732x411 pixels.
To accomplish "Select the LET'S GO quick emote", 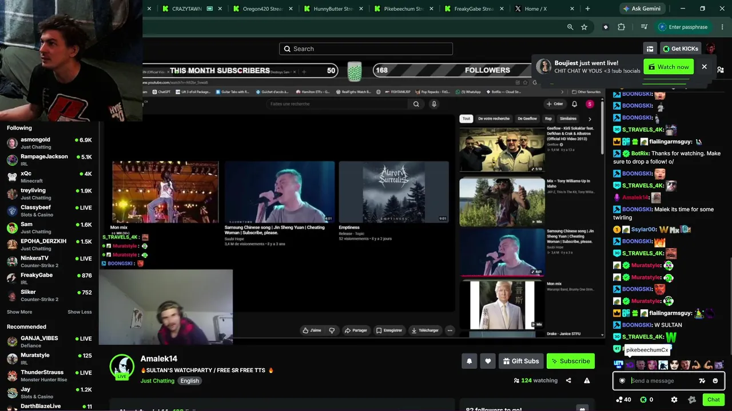I will (618, 365).
